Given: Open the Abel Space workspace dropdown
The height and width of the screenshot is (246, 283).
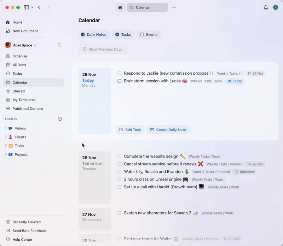Looking at the screenshot, I should (x=22, y=45).
